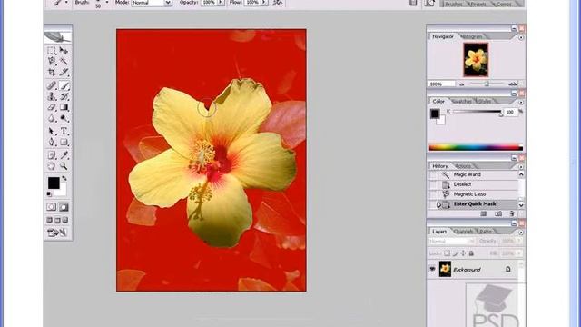Click the color spectrum ramp bar

[476, 147]
